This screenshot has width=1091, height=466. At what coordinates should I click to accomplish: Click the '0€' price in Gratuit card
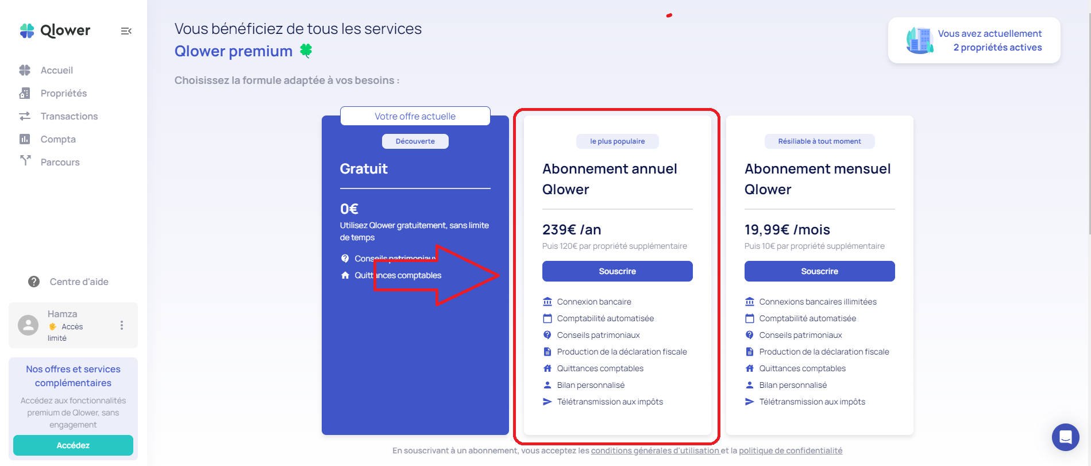(349, 209)
